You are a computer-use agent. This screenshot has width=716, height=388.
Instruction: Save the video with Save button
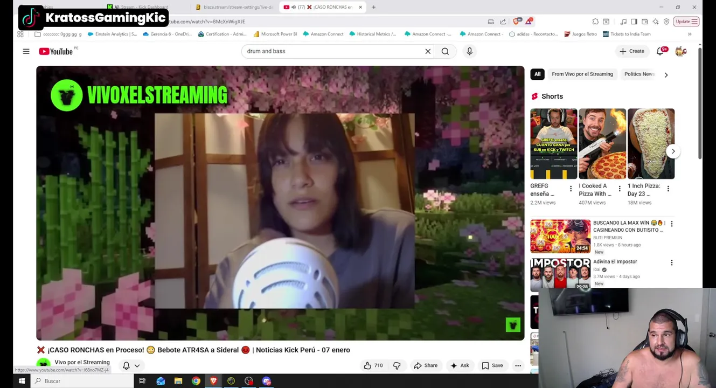(x=493, y=365)
